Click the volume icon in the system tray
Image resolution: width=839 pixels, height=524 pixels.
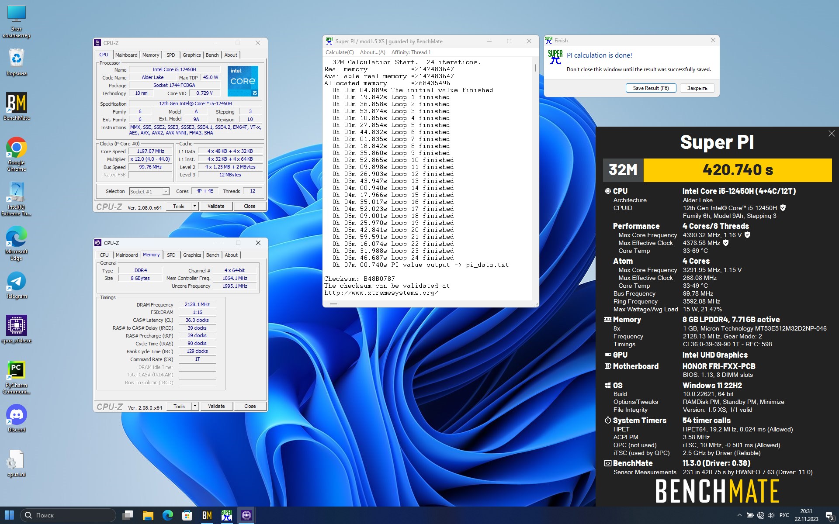(x=771, y=515)
